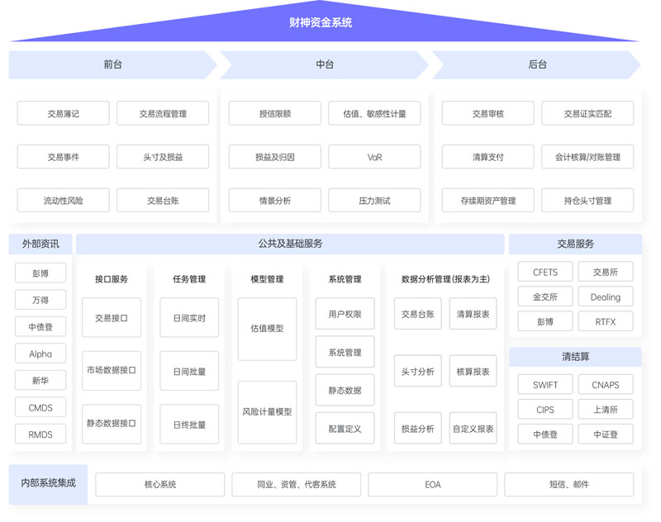
Task: Open the 自定义报表 box
Action: pyautogui.click(x=473, y=429)
